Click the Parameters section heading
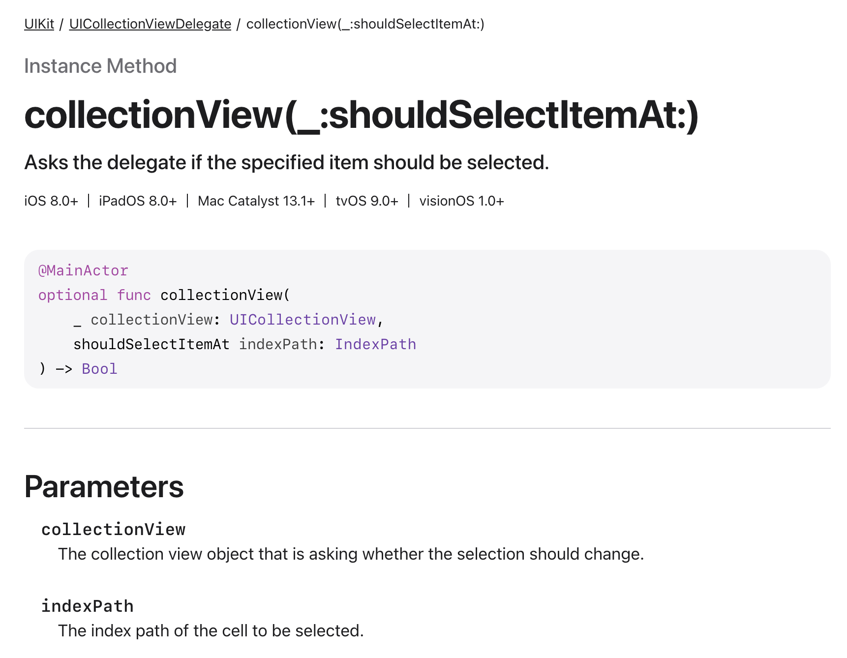 (x=104, y=487)
